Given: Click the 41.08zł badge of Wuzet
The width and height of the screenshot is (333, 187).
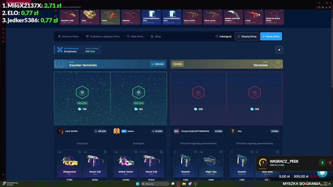Looking at the screenshot, I should pyautogui.click(x=218, y=131).
